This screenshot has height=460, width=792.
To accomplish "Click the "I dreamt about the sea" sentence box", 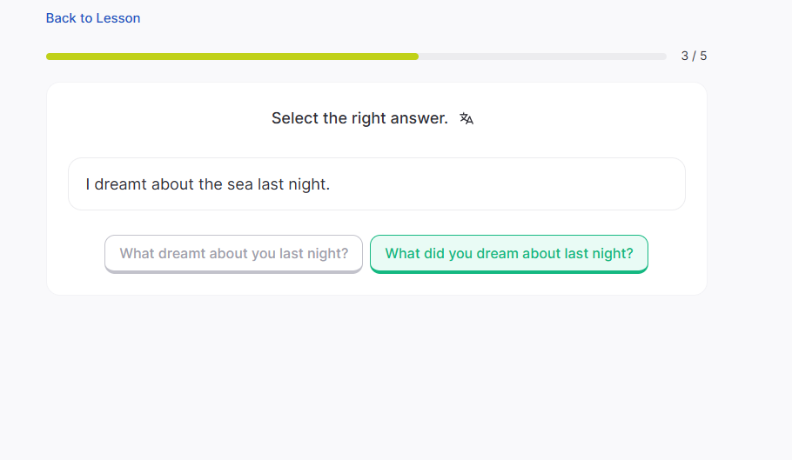I will pos(376,184).
